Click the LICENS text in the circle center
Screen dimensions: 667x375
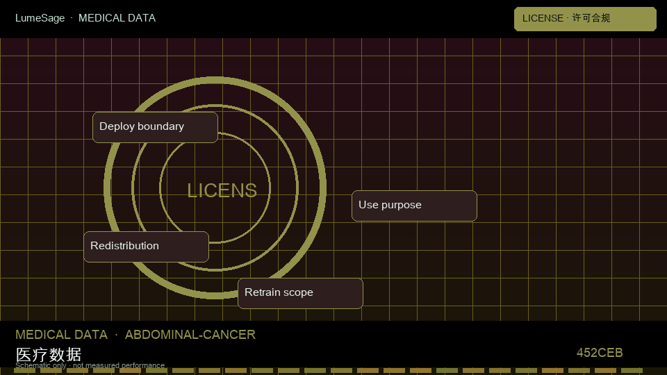(x=222, y=190)
